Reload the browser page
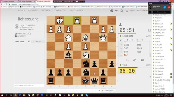Image resolution: width=174 pixels, height=97 pixels. [x=7, y=4]
